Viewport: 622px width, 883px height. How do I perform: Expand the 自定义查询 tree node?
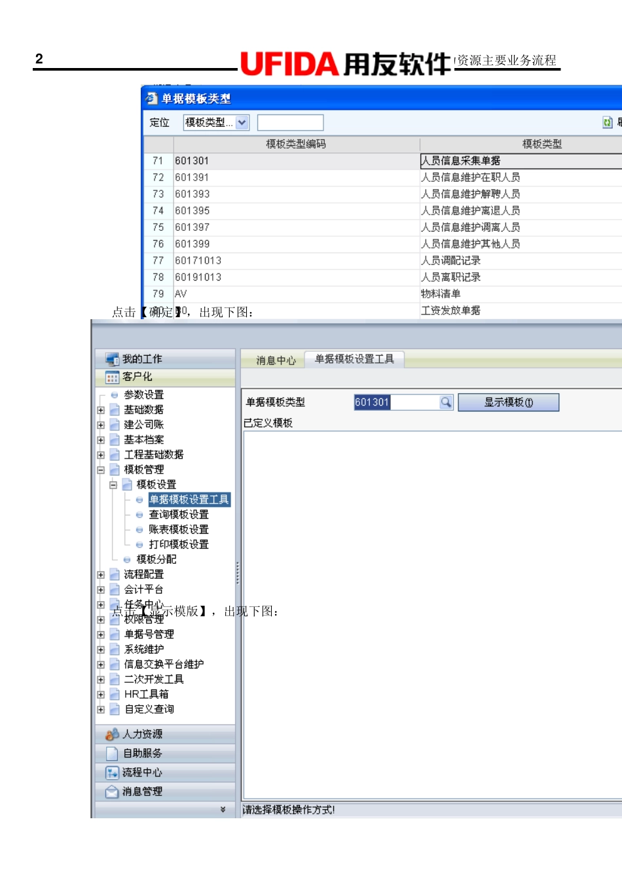point(101,710)
